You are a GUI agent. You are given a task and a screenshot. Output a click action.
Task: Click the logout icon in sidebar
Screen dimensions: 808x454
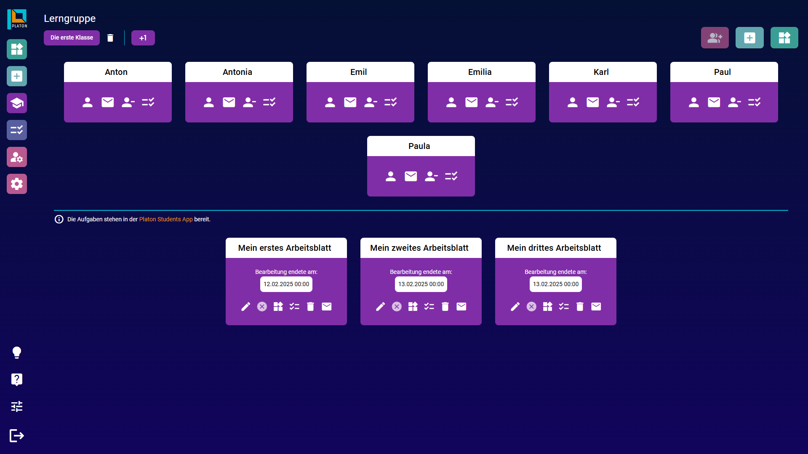coord(17,435)
